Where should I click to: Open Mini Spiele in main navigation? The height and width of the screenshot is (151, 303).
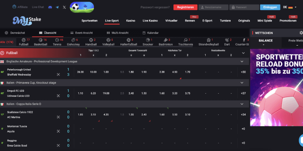(x=265, y=21)
